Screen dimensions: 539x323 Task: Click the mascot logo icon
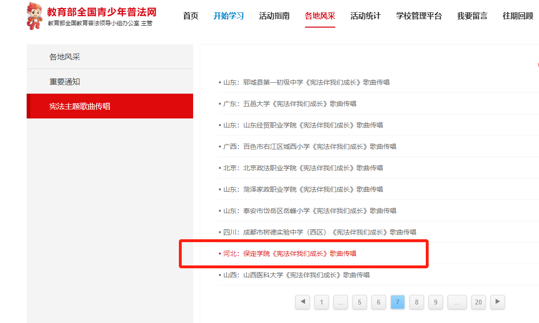36,16
